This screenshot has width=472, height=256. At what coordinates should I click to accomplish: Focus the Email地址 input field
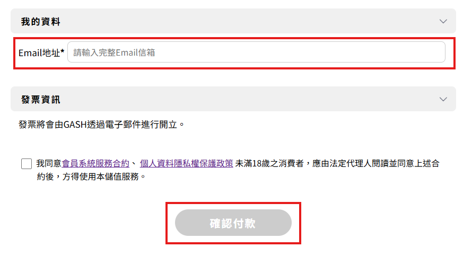256,52
